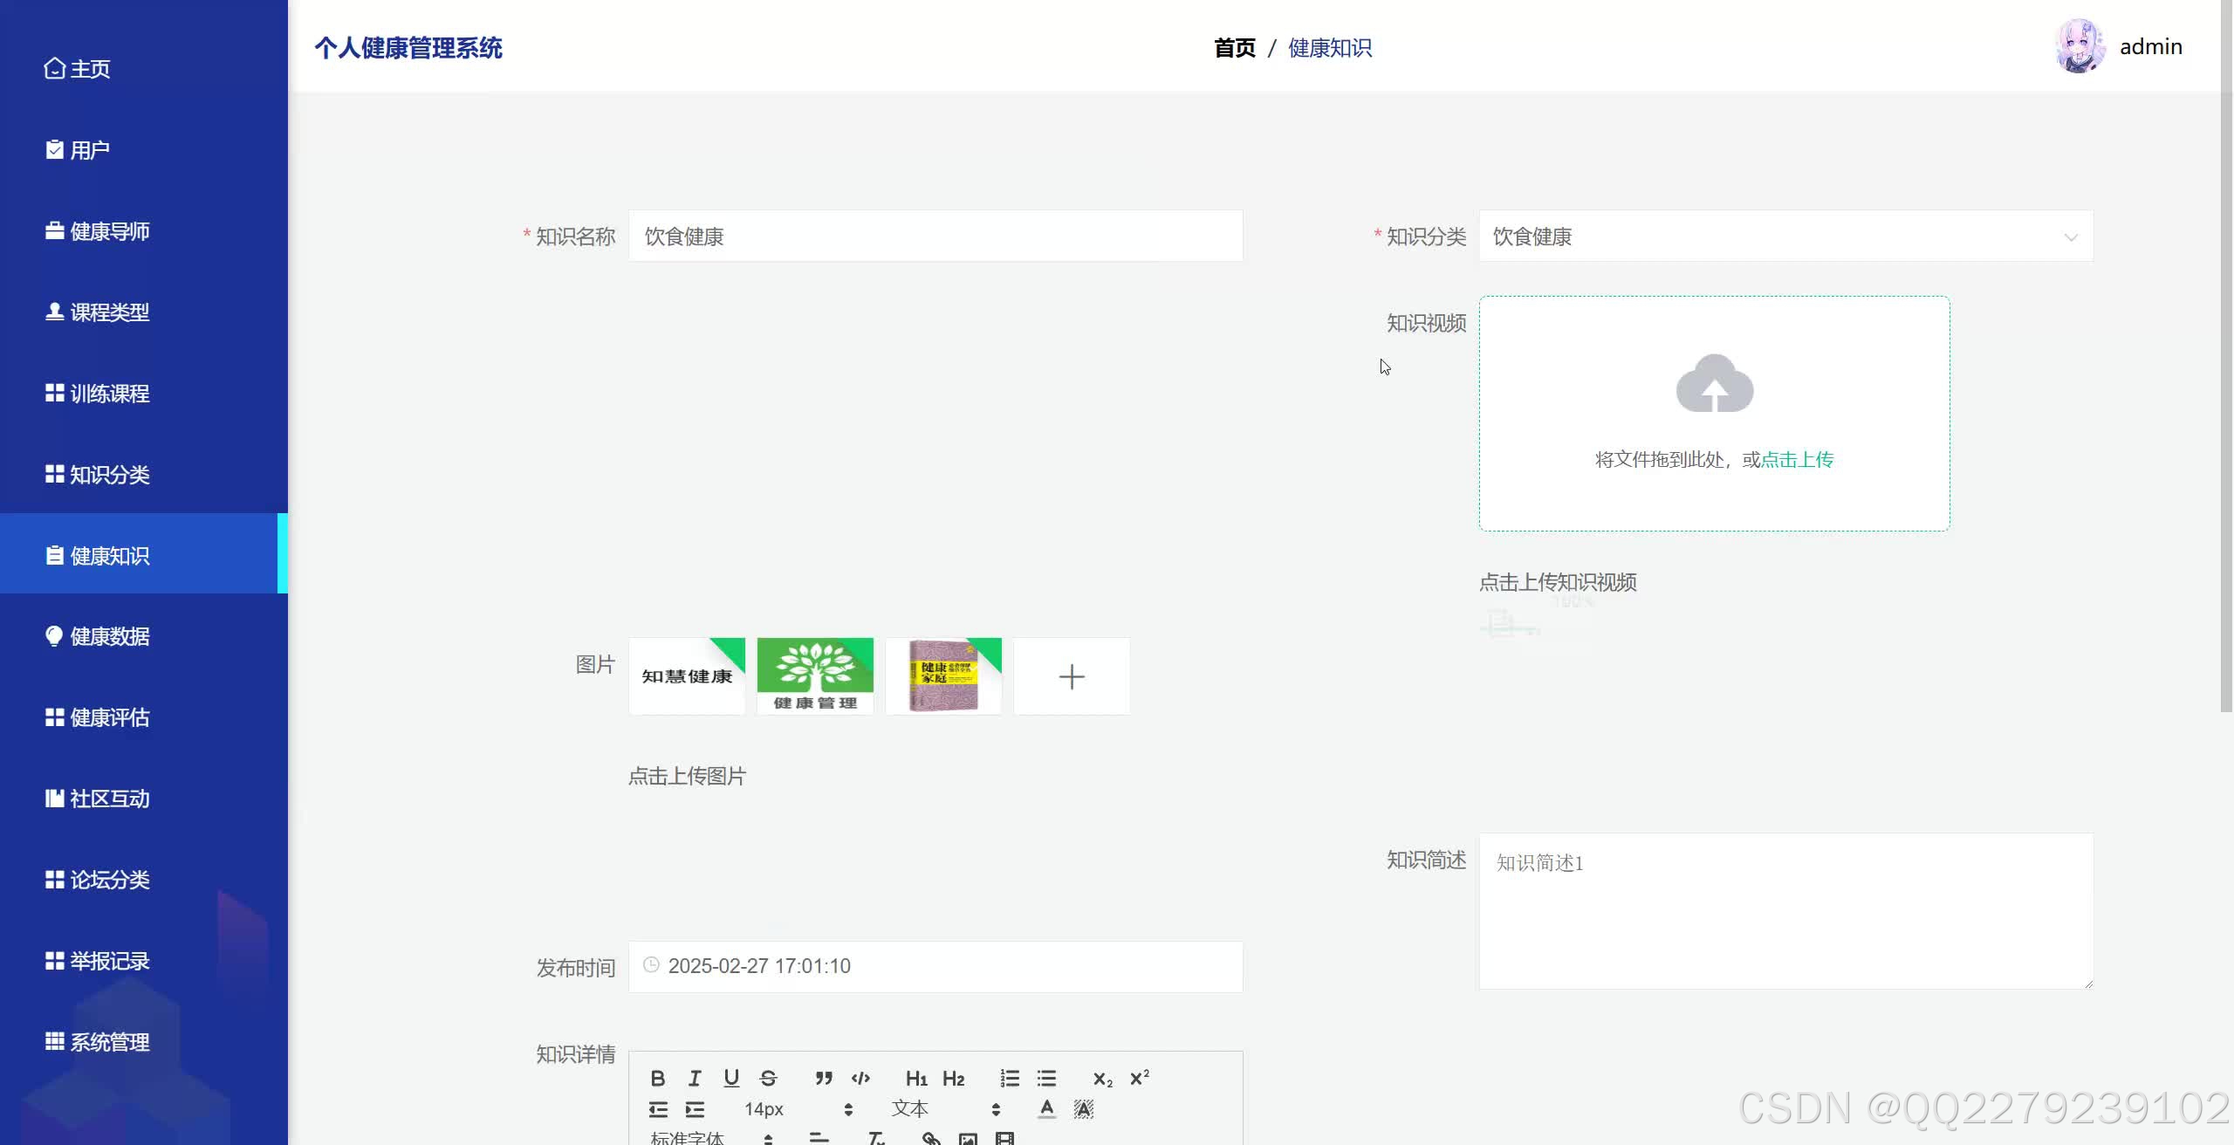Go to the 训练课程 sidebar menu item
Screen dimensions: 2234x1145
tap(109, 394)
